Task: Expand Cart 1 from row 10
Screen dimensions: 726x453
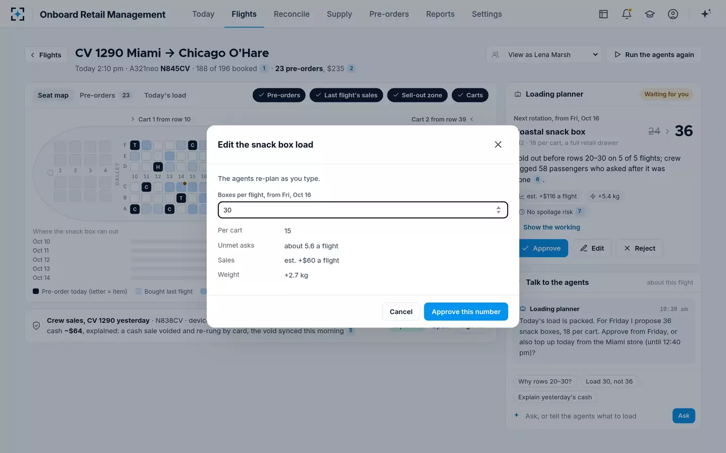Action: click(x=161, y=119)
